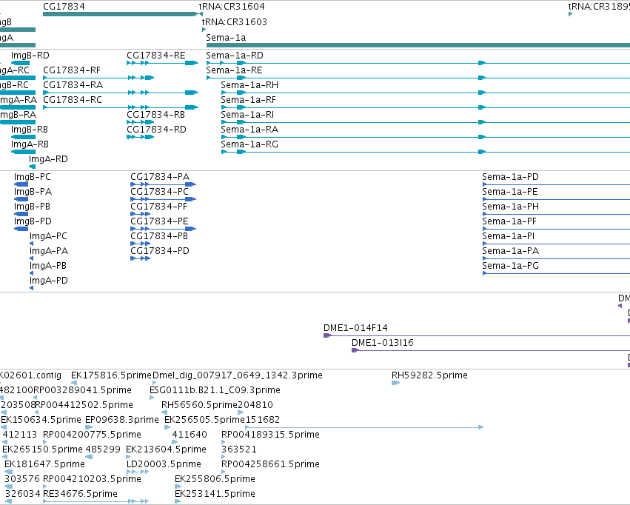Viewport: 630px width, 505px height.
Task: Click the Sema-1a-RD transcript label
Action: [x=235, y=56]
